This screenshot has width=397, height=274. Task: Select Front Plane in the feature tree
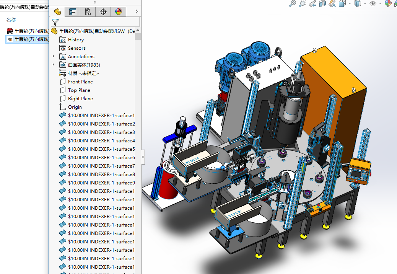(x=80, y=82)
